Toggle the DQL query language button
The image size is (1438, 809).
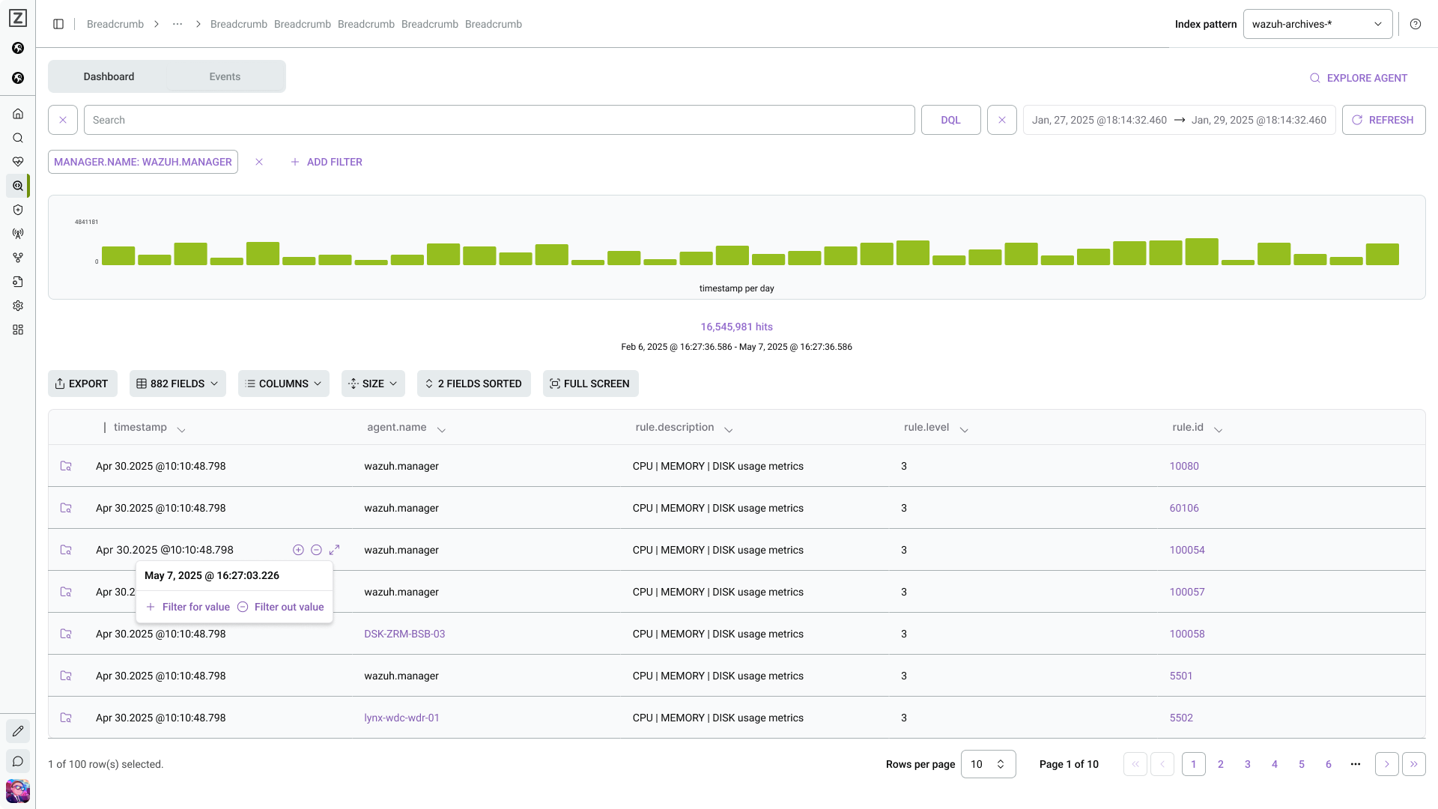[950, 120]
